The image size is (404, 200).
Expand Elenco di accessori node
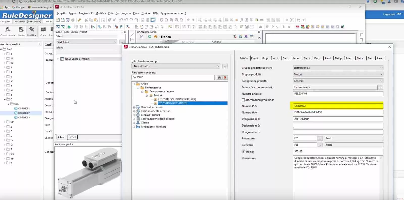pyautogui.click(x=134, y=107)
